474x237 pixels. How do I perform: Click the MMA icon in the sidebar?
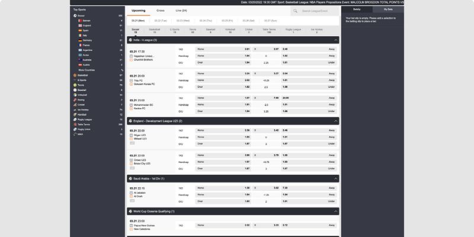pyautogui.click(x=75, y=134)
